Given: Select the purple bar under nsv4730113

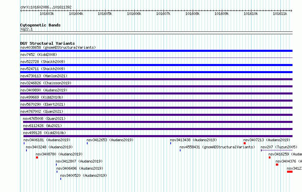Looking at the screenshot, I should [x=156, y=79].
